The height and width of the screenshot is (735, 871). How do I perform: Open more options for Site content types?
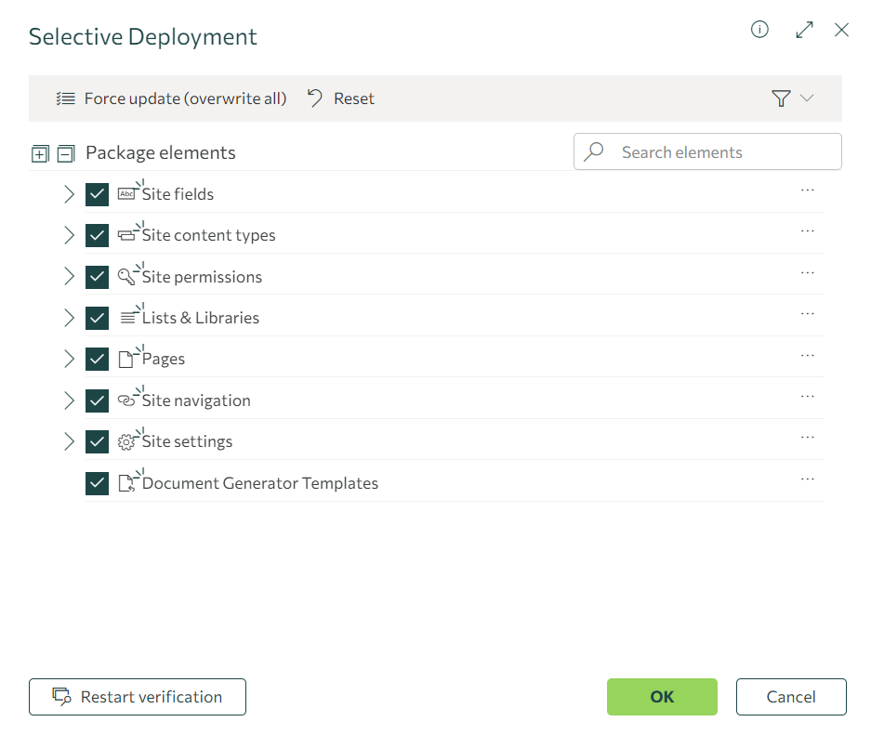tap(807, 231)
